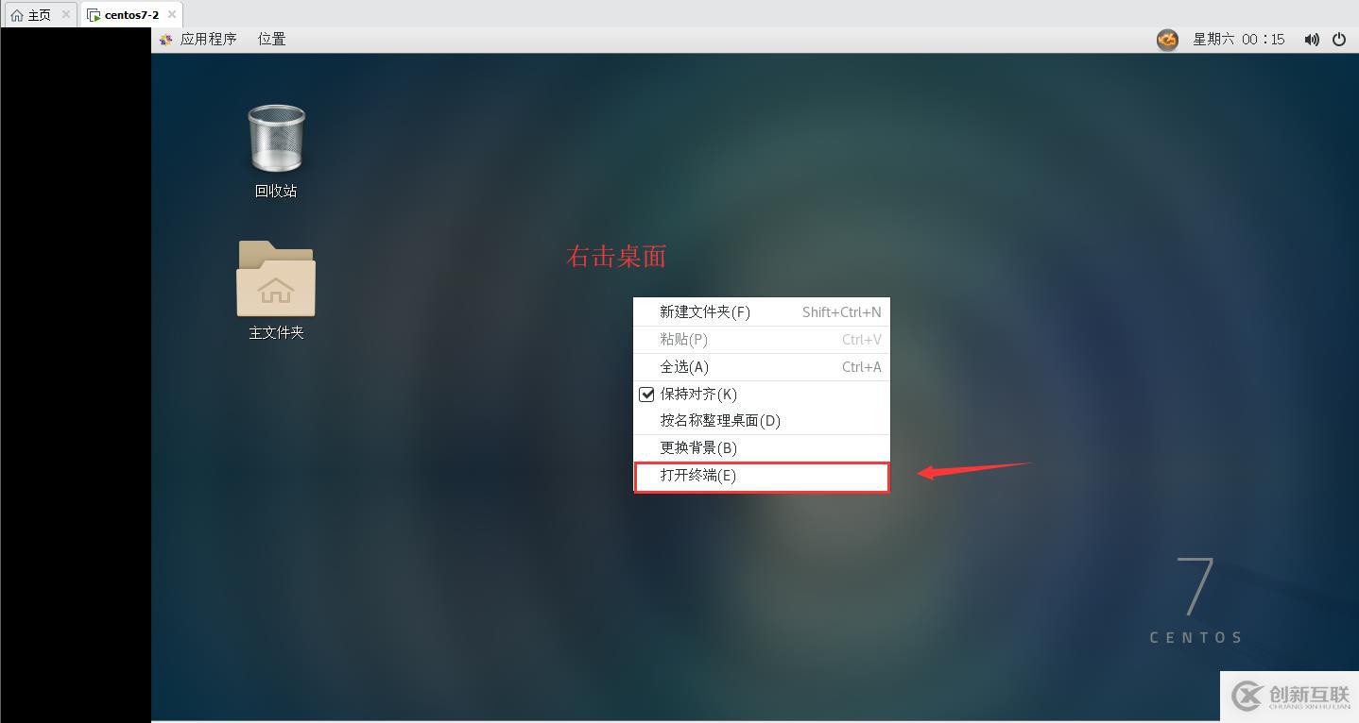1359x723 pixels.
Task: Select 新建文件夹(F) in the context menu
Action: tap(761, 312)
